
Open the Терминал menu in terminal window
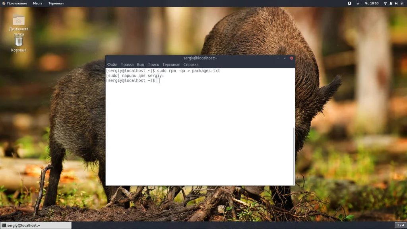(171, 65)
